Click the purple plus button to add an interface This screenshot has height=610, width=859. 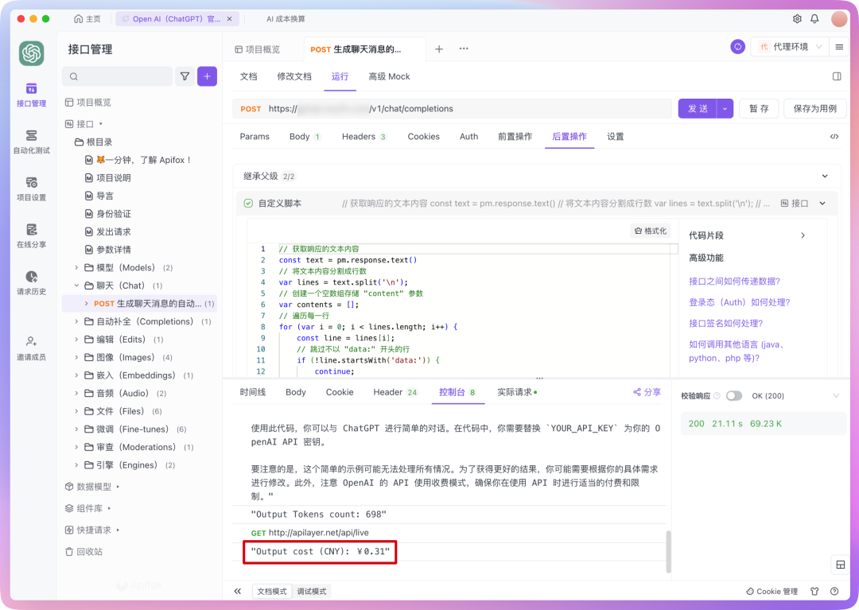207,76
